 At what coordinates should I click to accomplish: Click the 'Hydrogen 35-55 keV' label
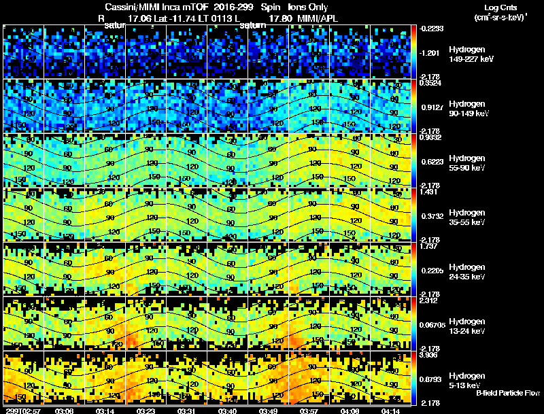click(467, 218)
